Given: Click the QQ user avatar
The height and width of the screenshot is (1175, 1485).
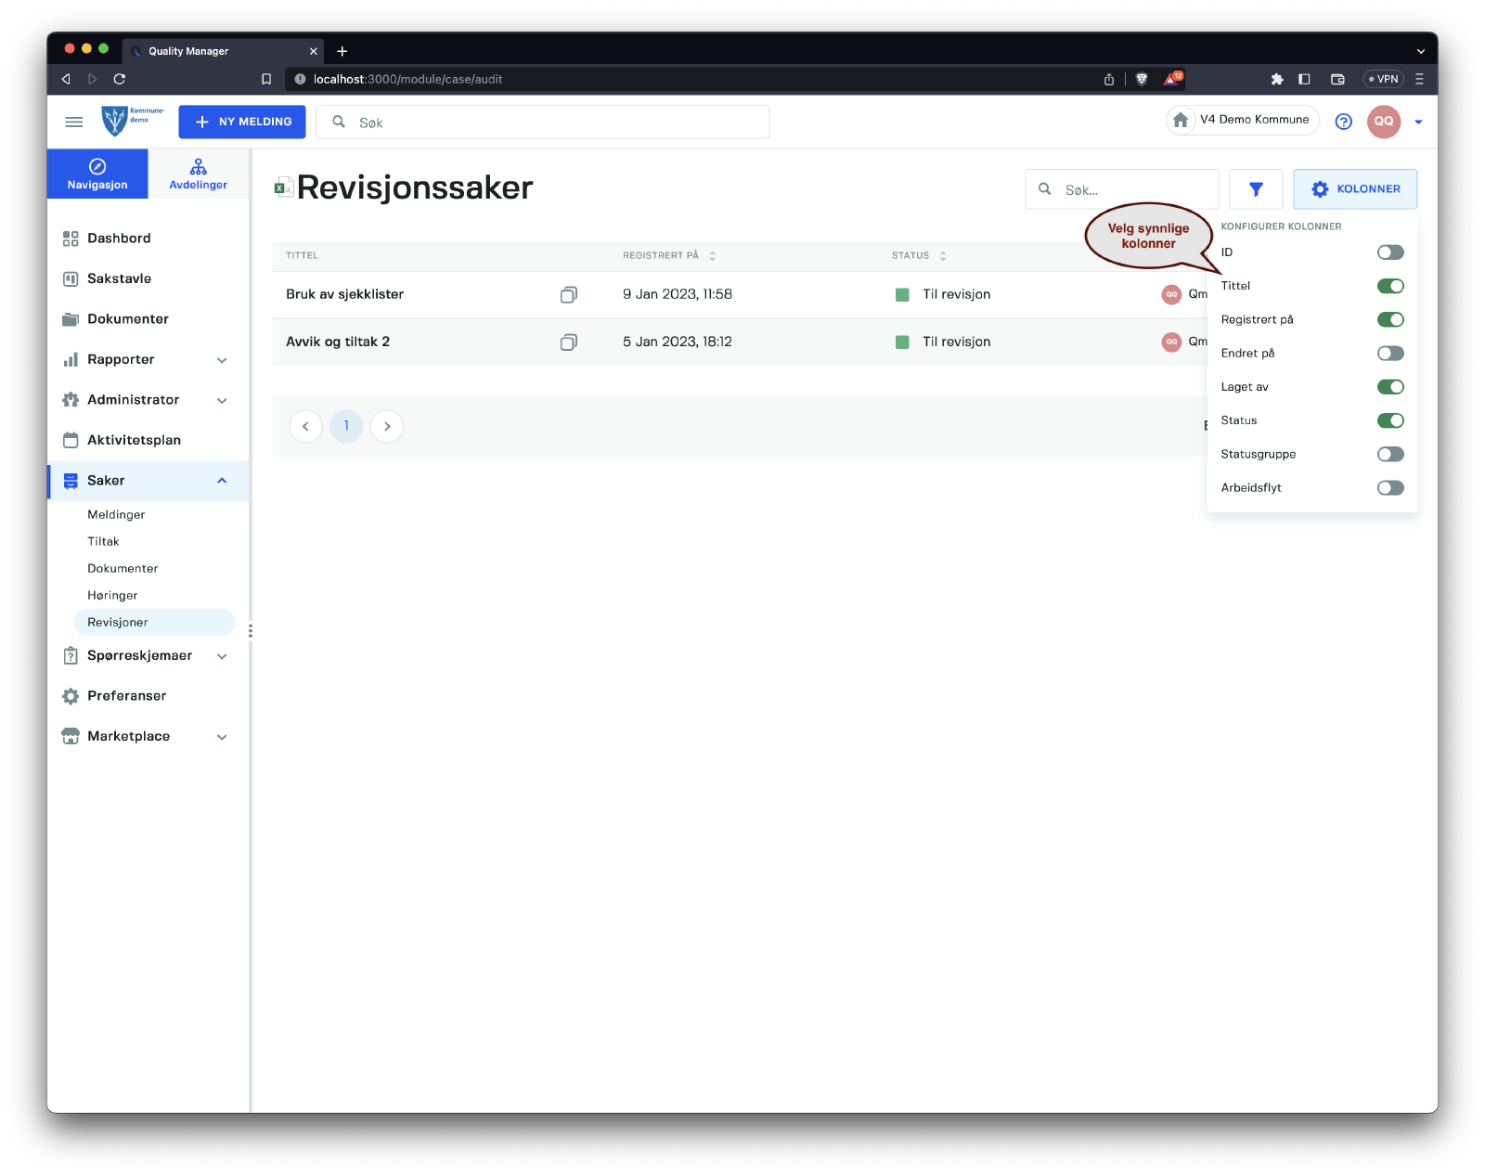Looking at the screenshot, I should point(1383,122).
